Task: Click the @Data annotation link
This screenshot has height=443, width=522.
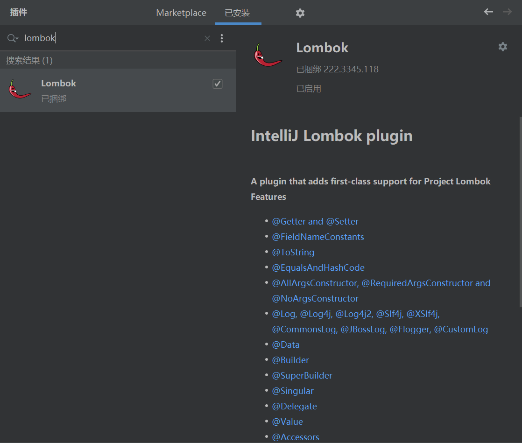Action: [x=286, y=345]
